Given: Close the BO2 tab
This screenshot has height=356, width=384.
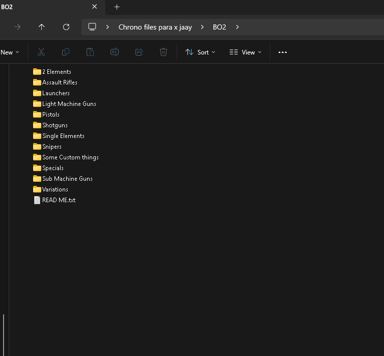Looking at the screenshot, I should (94, 7).
